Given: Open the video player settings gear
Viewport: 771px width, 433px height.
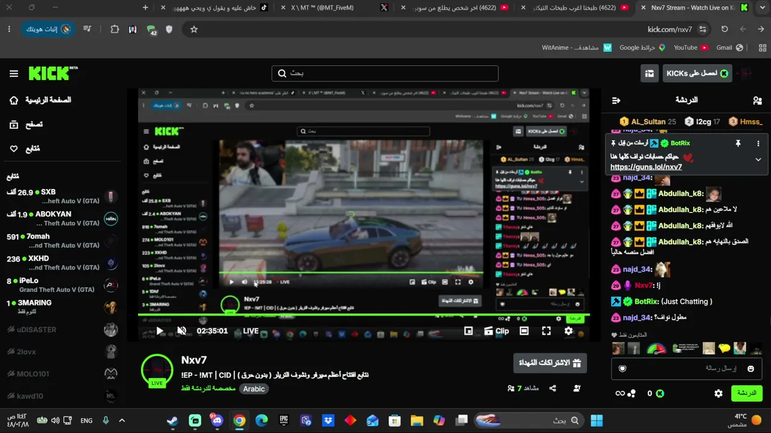Looking at the screenshot, I should (568, 331).
